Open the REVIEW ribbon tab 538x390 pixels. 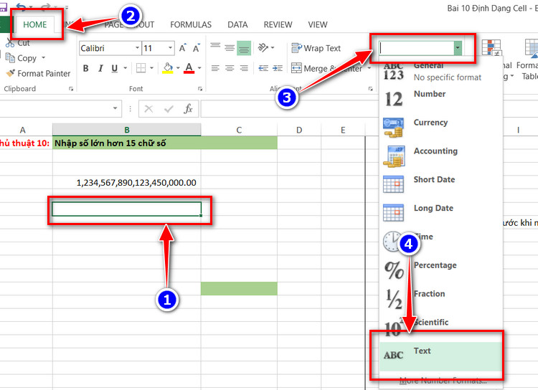coord(278,24)
